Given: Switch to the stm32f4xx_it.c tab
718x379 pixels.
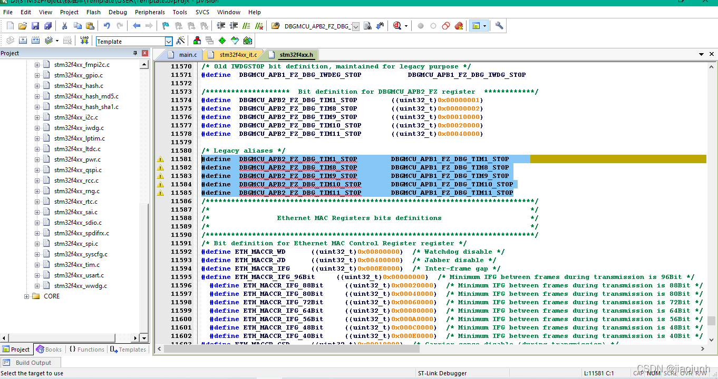Looking at the screenshot, I should pyautogui.click(x=238, y=55).
